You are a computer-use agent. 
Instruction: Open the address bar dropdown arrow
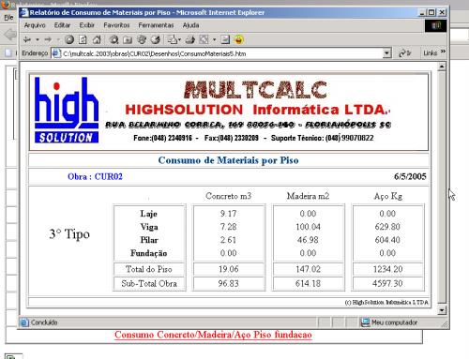coord(387,53)
